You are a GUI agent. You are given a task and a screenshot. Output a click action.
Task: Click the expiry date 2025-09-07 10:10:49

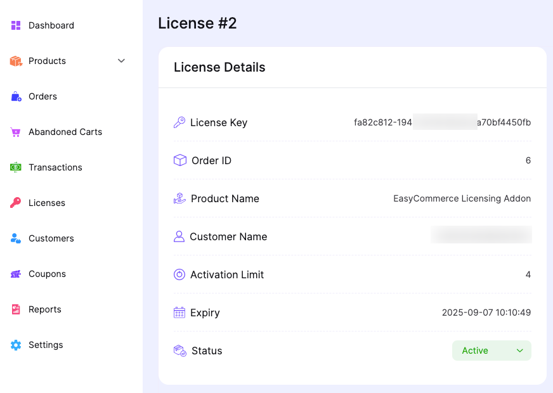486,312
